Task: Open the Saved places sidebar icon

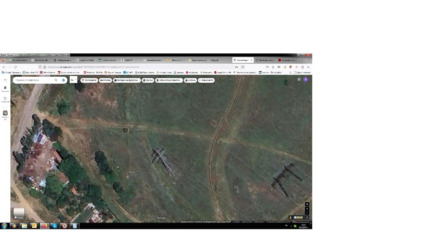Action: coord(5,89)
